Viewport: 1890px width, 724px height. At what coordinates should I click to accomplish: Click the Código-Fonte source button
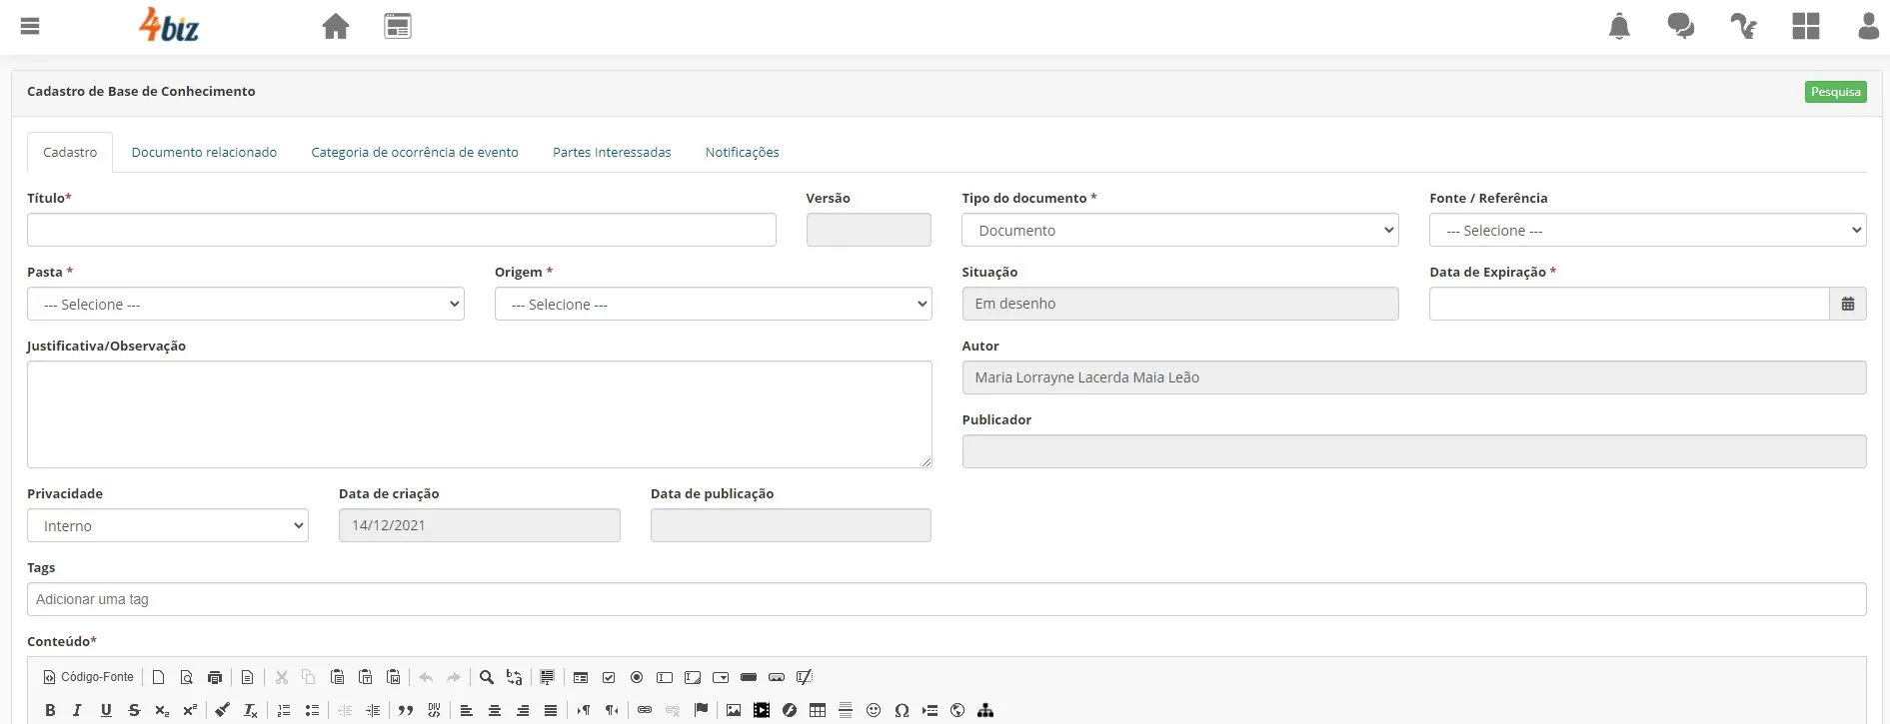tap(88, 677)
